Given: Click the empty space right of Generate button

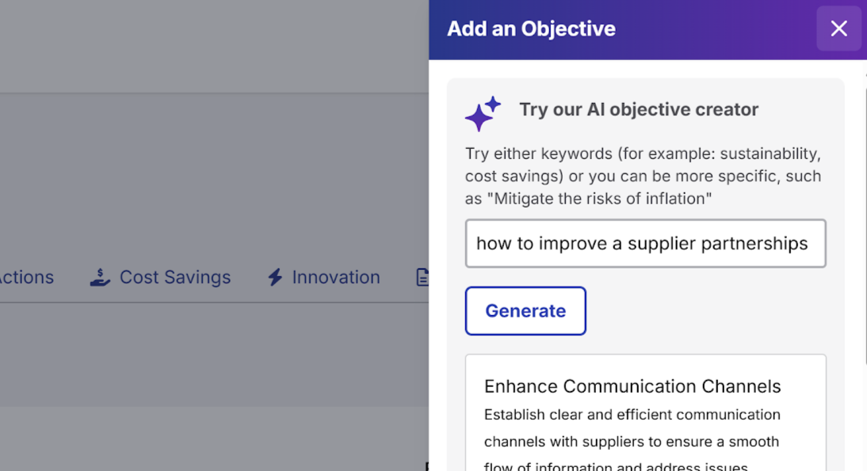Looking at the screenshot, I should coord(705,311).
